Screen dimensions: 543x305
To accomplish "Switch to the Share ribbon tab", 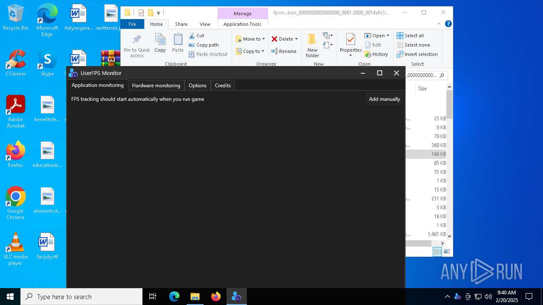I will click(181, 24).
